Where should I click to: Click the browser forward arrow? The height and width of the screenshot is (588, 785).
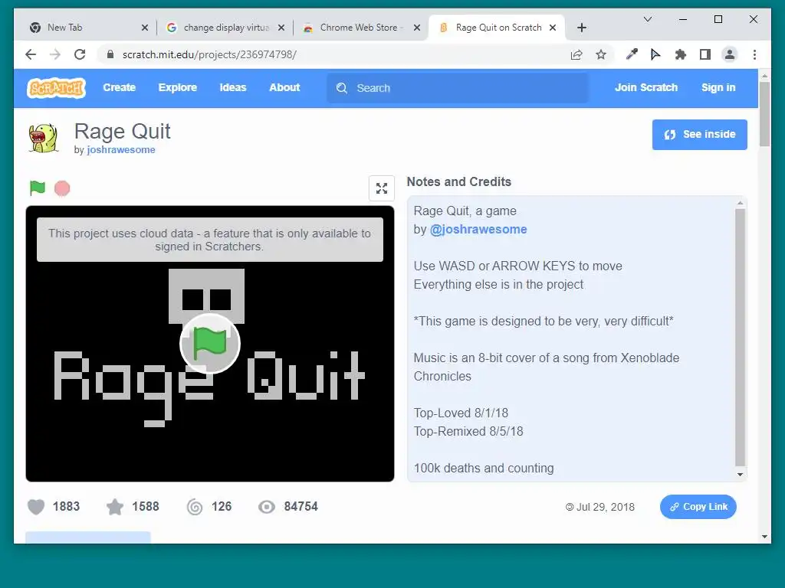(55, 54)
